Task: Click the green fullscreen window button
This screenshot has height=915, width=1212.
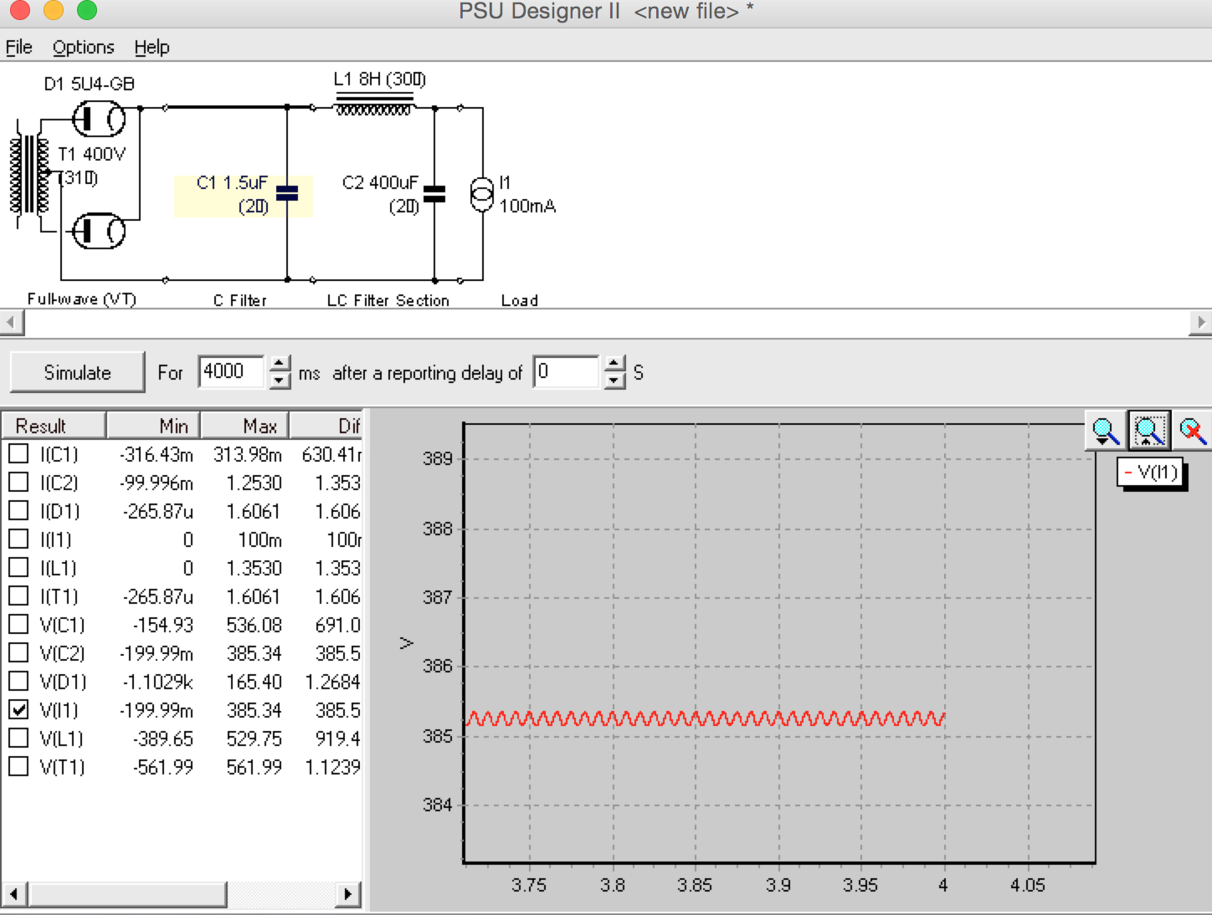Action: coord(86,10)
